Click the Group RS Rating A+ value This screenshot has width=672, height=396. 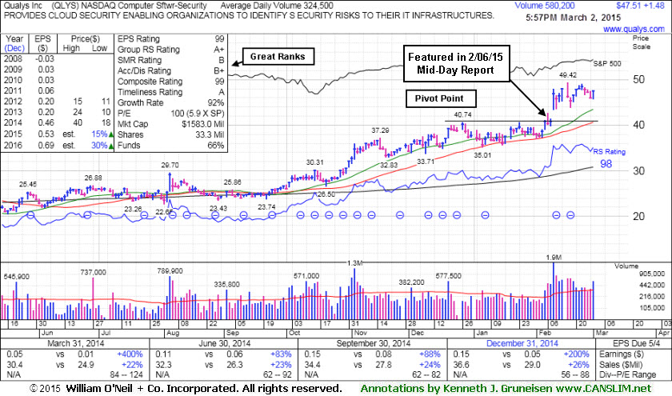point(219,50)
